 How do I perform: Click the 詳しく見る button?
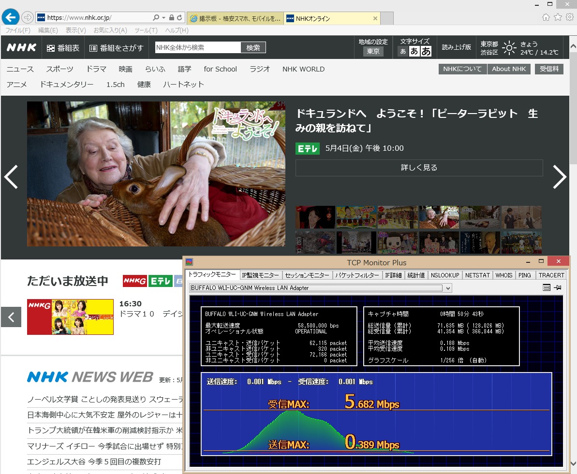(x=419, y=168)
